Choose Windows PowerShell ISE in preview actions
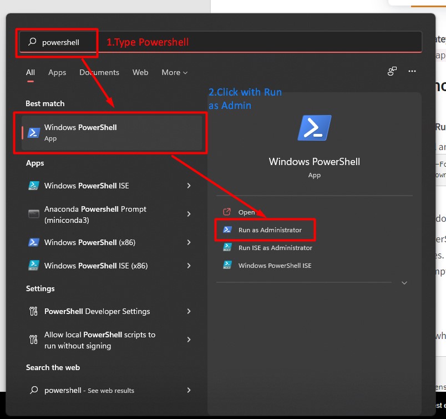This screenshot has height=419, width=446. (275, 266)
